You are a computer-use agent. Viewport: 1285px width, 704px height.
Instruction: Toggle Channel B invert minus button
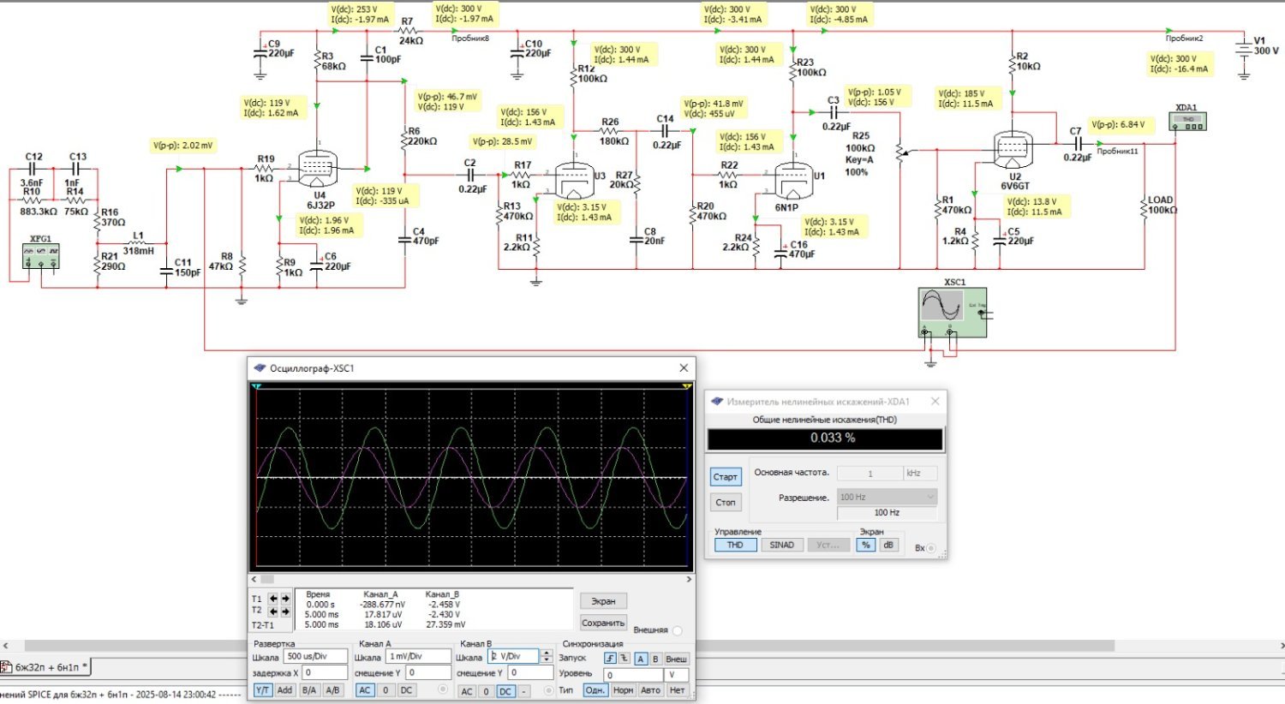coord(524,691)
